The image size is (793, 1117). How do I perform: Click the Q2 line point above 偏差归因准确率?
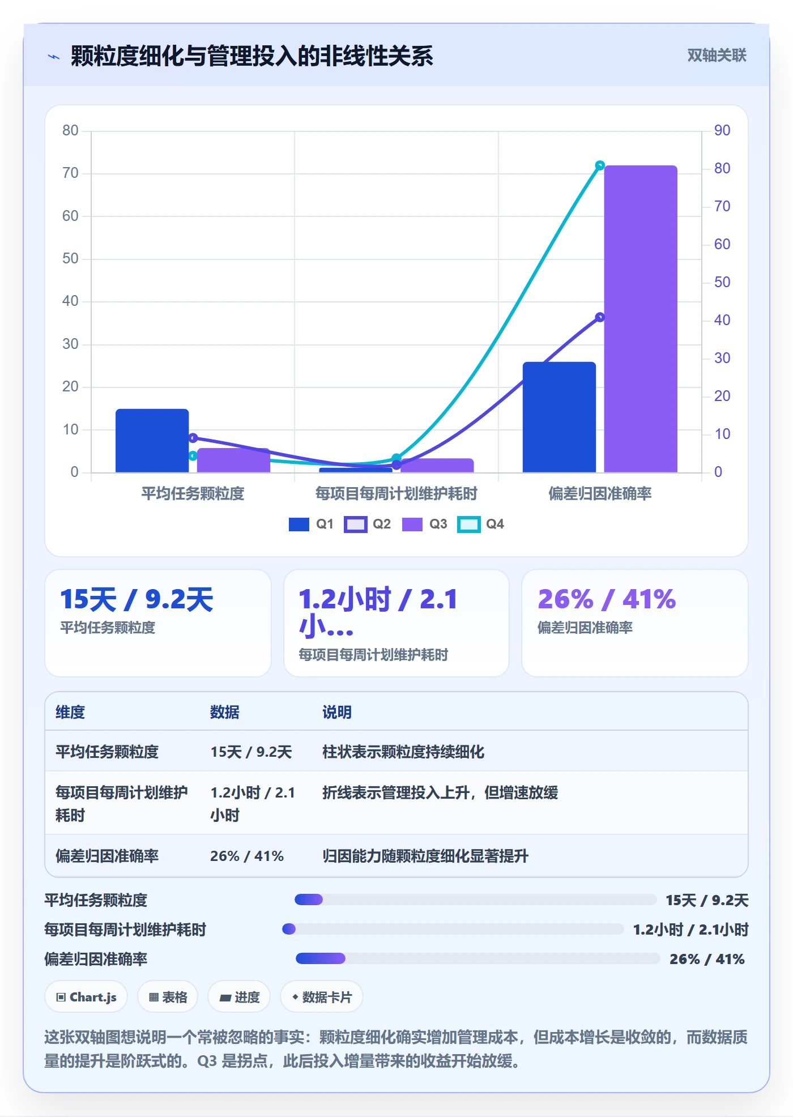600,317
